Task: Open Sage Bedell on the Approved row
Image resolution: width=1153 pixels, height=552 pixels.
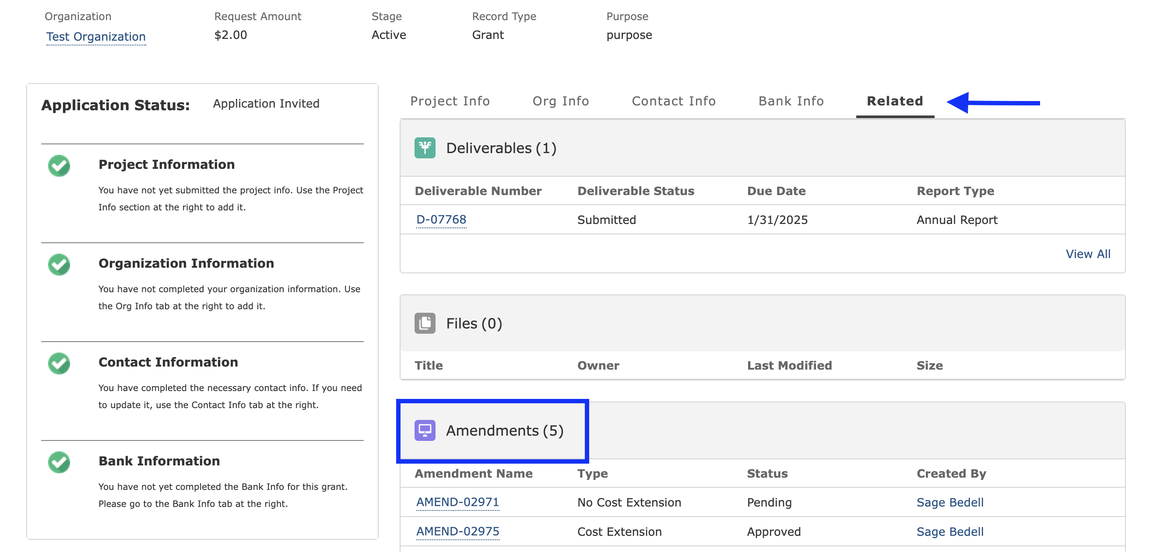Action: [x=950, y=531]
